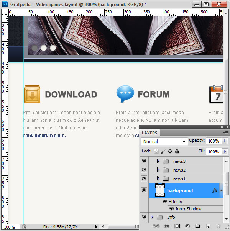
Task: Click the delete layer trash icon
Action: (219, 226)
